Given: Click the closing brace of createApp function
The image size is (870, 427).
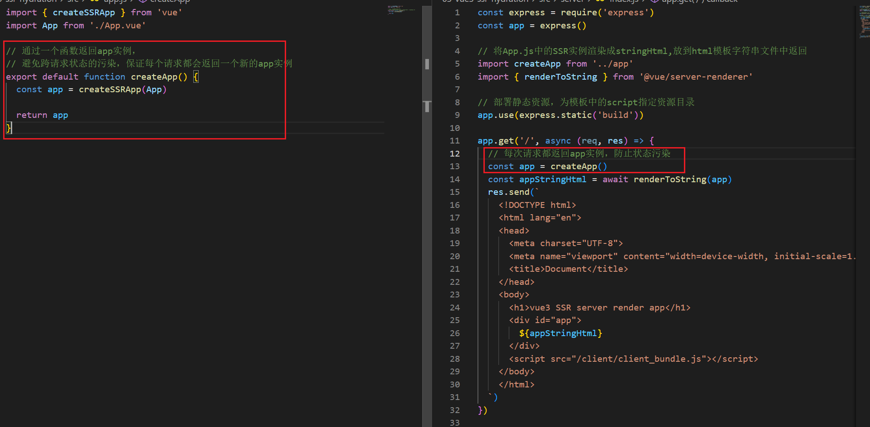Looking at the screenshot, I should pyautogui.click(x=9, y=128).
